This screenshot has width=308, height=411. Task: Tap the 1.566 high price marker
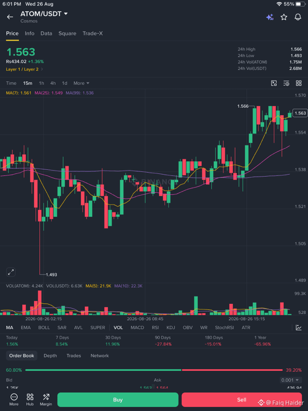243,106
